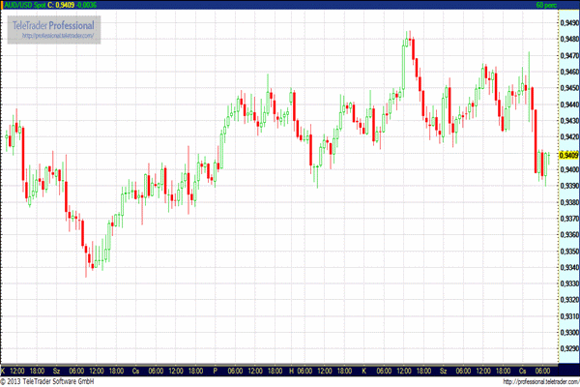Click the 0.9490 price axis label
Image resolution: width=580 pixels, height=387 pixels.
point(567,22)
